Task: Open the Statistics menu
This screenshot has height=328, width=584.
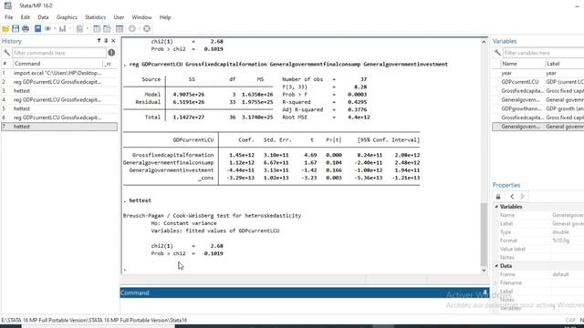Action: [95, 17]
